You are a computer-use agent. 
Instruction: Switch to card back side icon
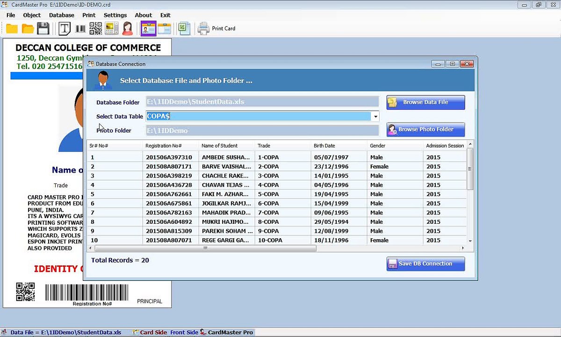coord(164,29)
